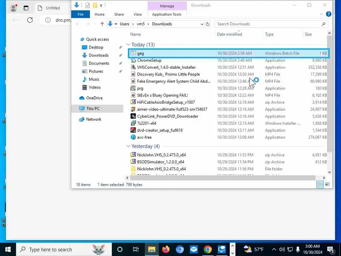The width and height of the screenshot is (341, 256).
Task: Open the File menu
Action: click(x=81, y=14)
